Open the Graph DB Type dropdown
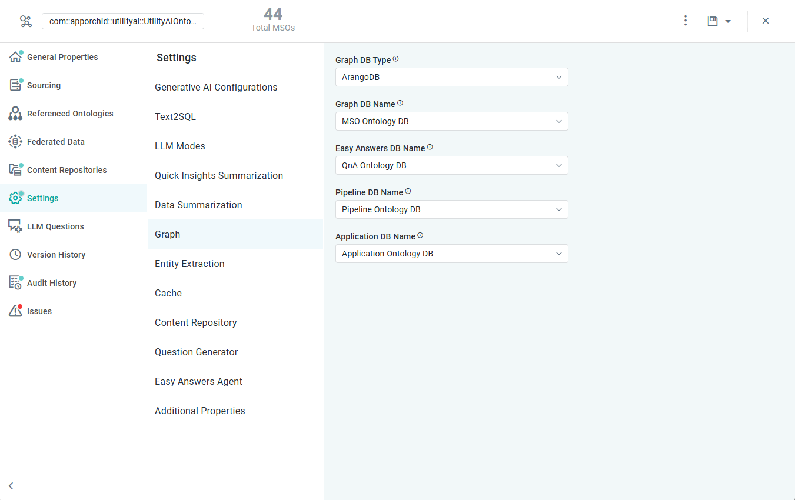The image size is (795, 500). coord(452,77)
